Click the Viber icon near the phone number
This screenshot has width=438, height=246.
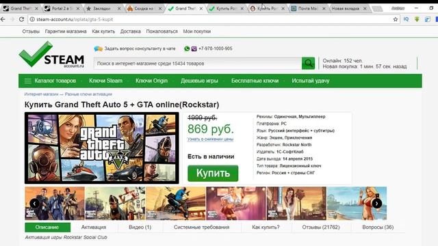click(194, 49)
